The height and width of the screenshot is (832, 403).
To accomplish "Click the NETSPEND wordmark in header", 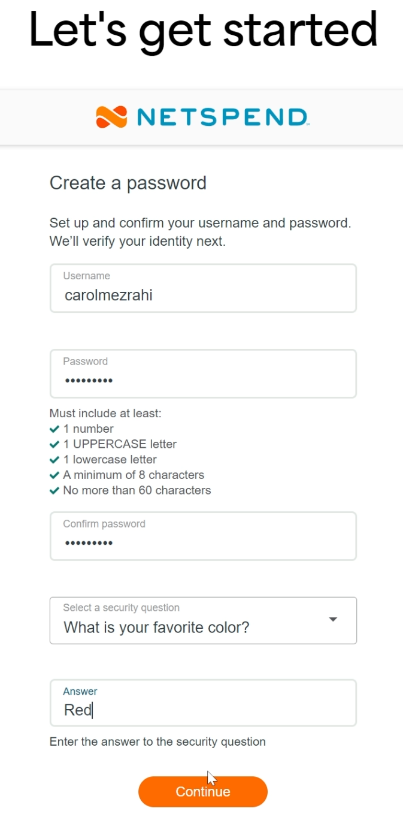I will point(222,117).
